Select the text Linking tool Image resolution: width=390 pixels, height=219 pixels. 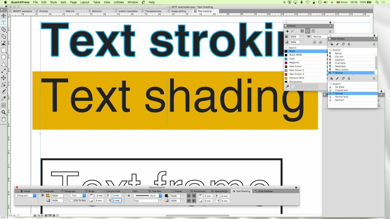[x=4, y=30]
